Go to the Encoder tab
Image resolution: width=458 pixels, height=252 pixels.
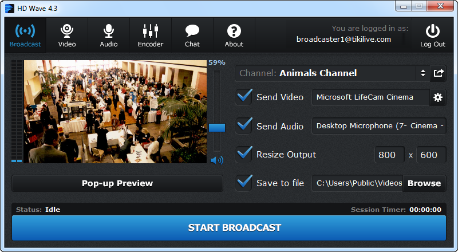[151, 35]
